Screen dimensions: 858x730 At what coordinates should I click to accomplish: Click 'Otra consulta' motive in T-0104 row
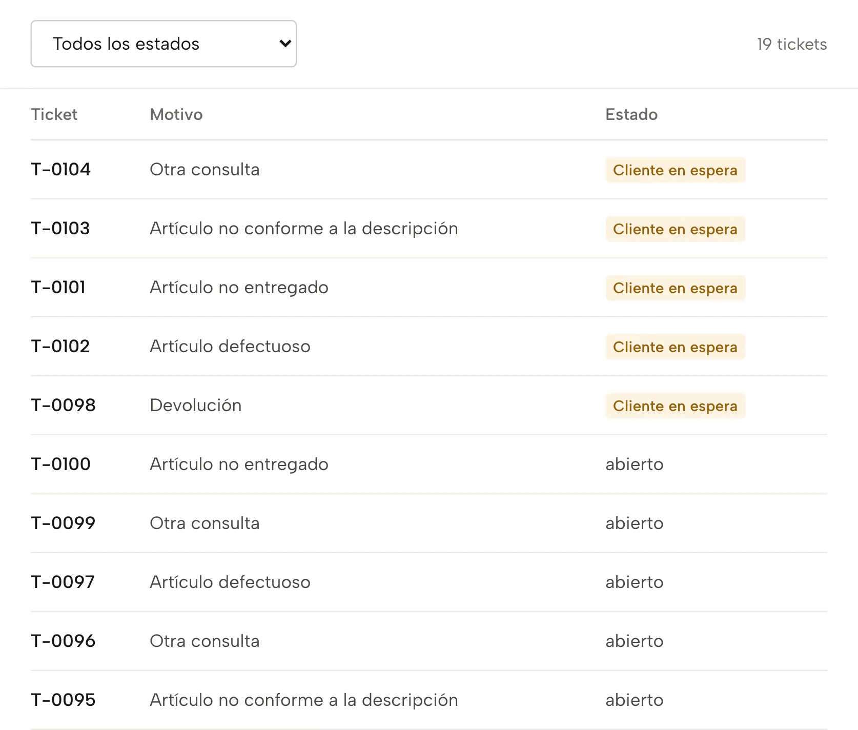(x=205, y=169)
